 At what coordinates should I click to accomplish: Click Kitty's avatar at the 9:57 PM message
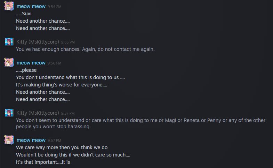click(9, 113)
